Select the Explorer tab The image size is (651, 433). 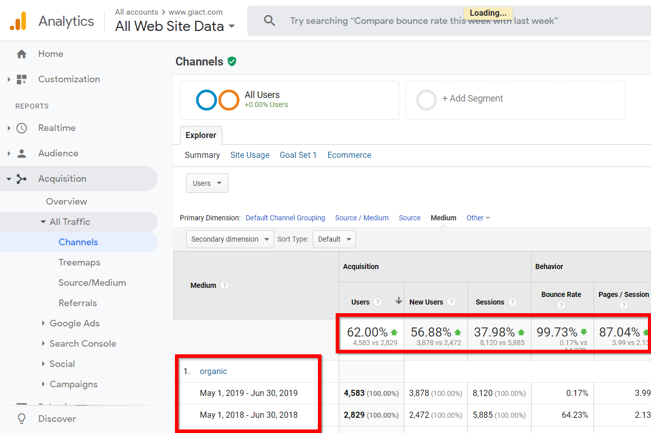(x=201, y=135)
